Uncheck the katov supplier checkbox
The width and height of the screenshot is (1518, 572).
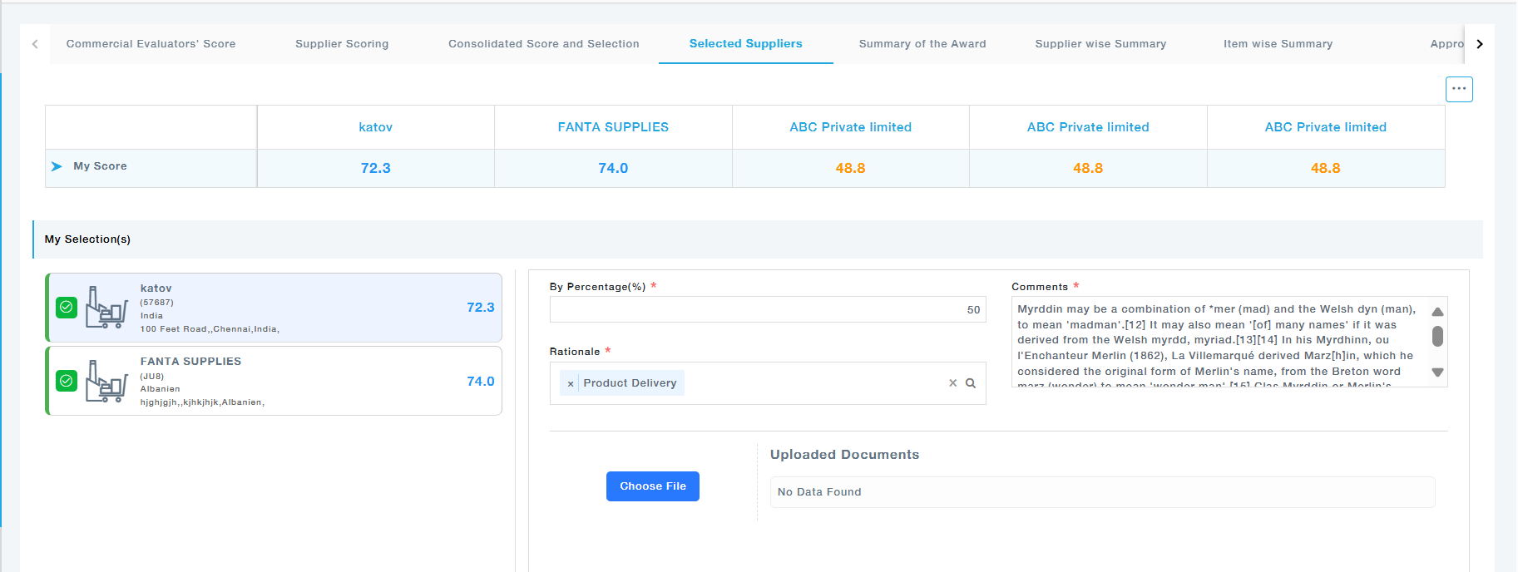tap(67, 308)
